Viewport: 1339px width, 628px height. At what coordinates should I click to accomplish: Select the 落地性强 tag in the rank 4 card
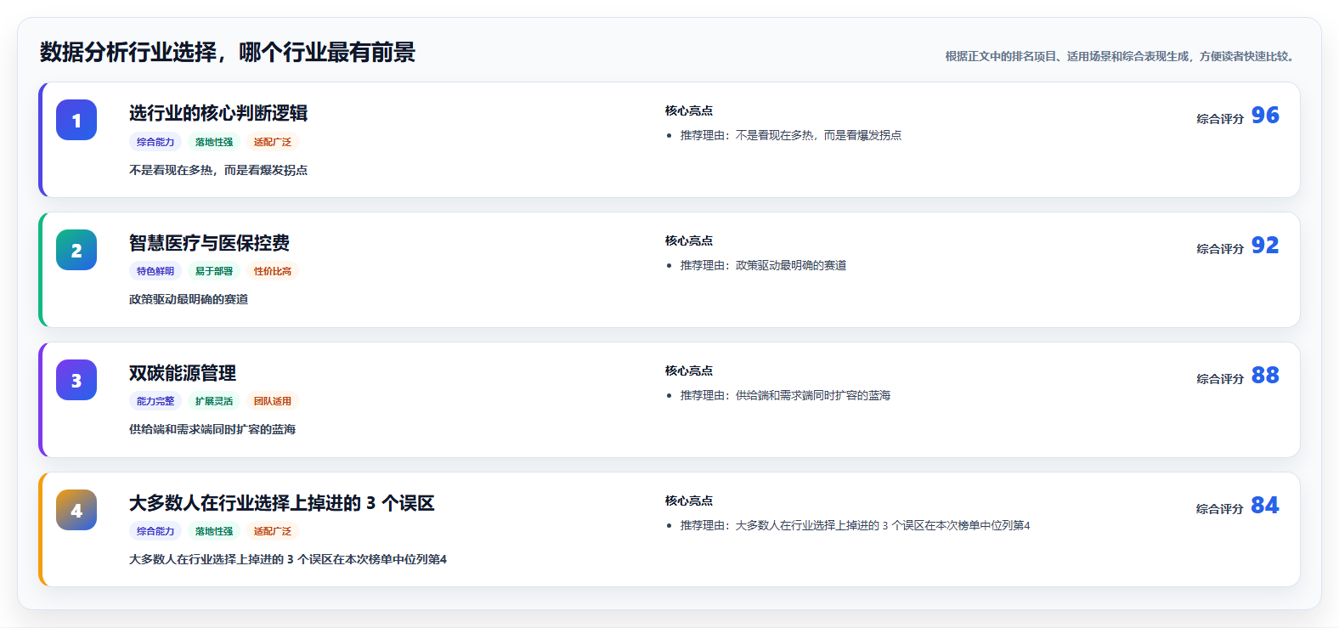[x=214, y=531]
